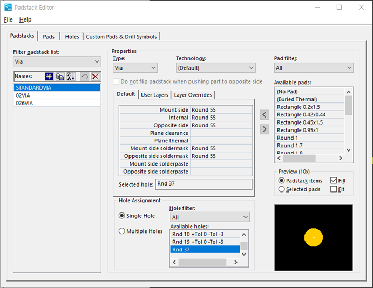Select 026VIA padstack
The width and height of the screenshot is (373, 288).
[57, 103]
